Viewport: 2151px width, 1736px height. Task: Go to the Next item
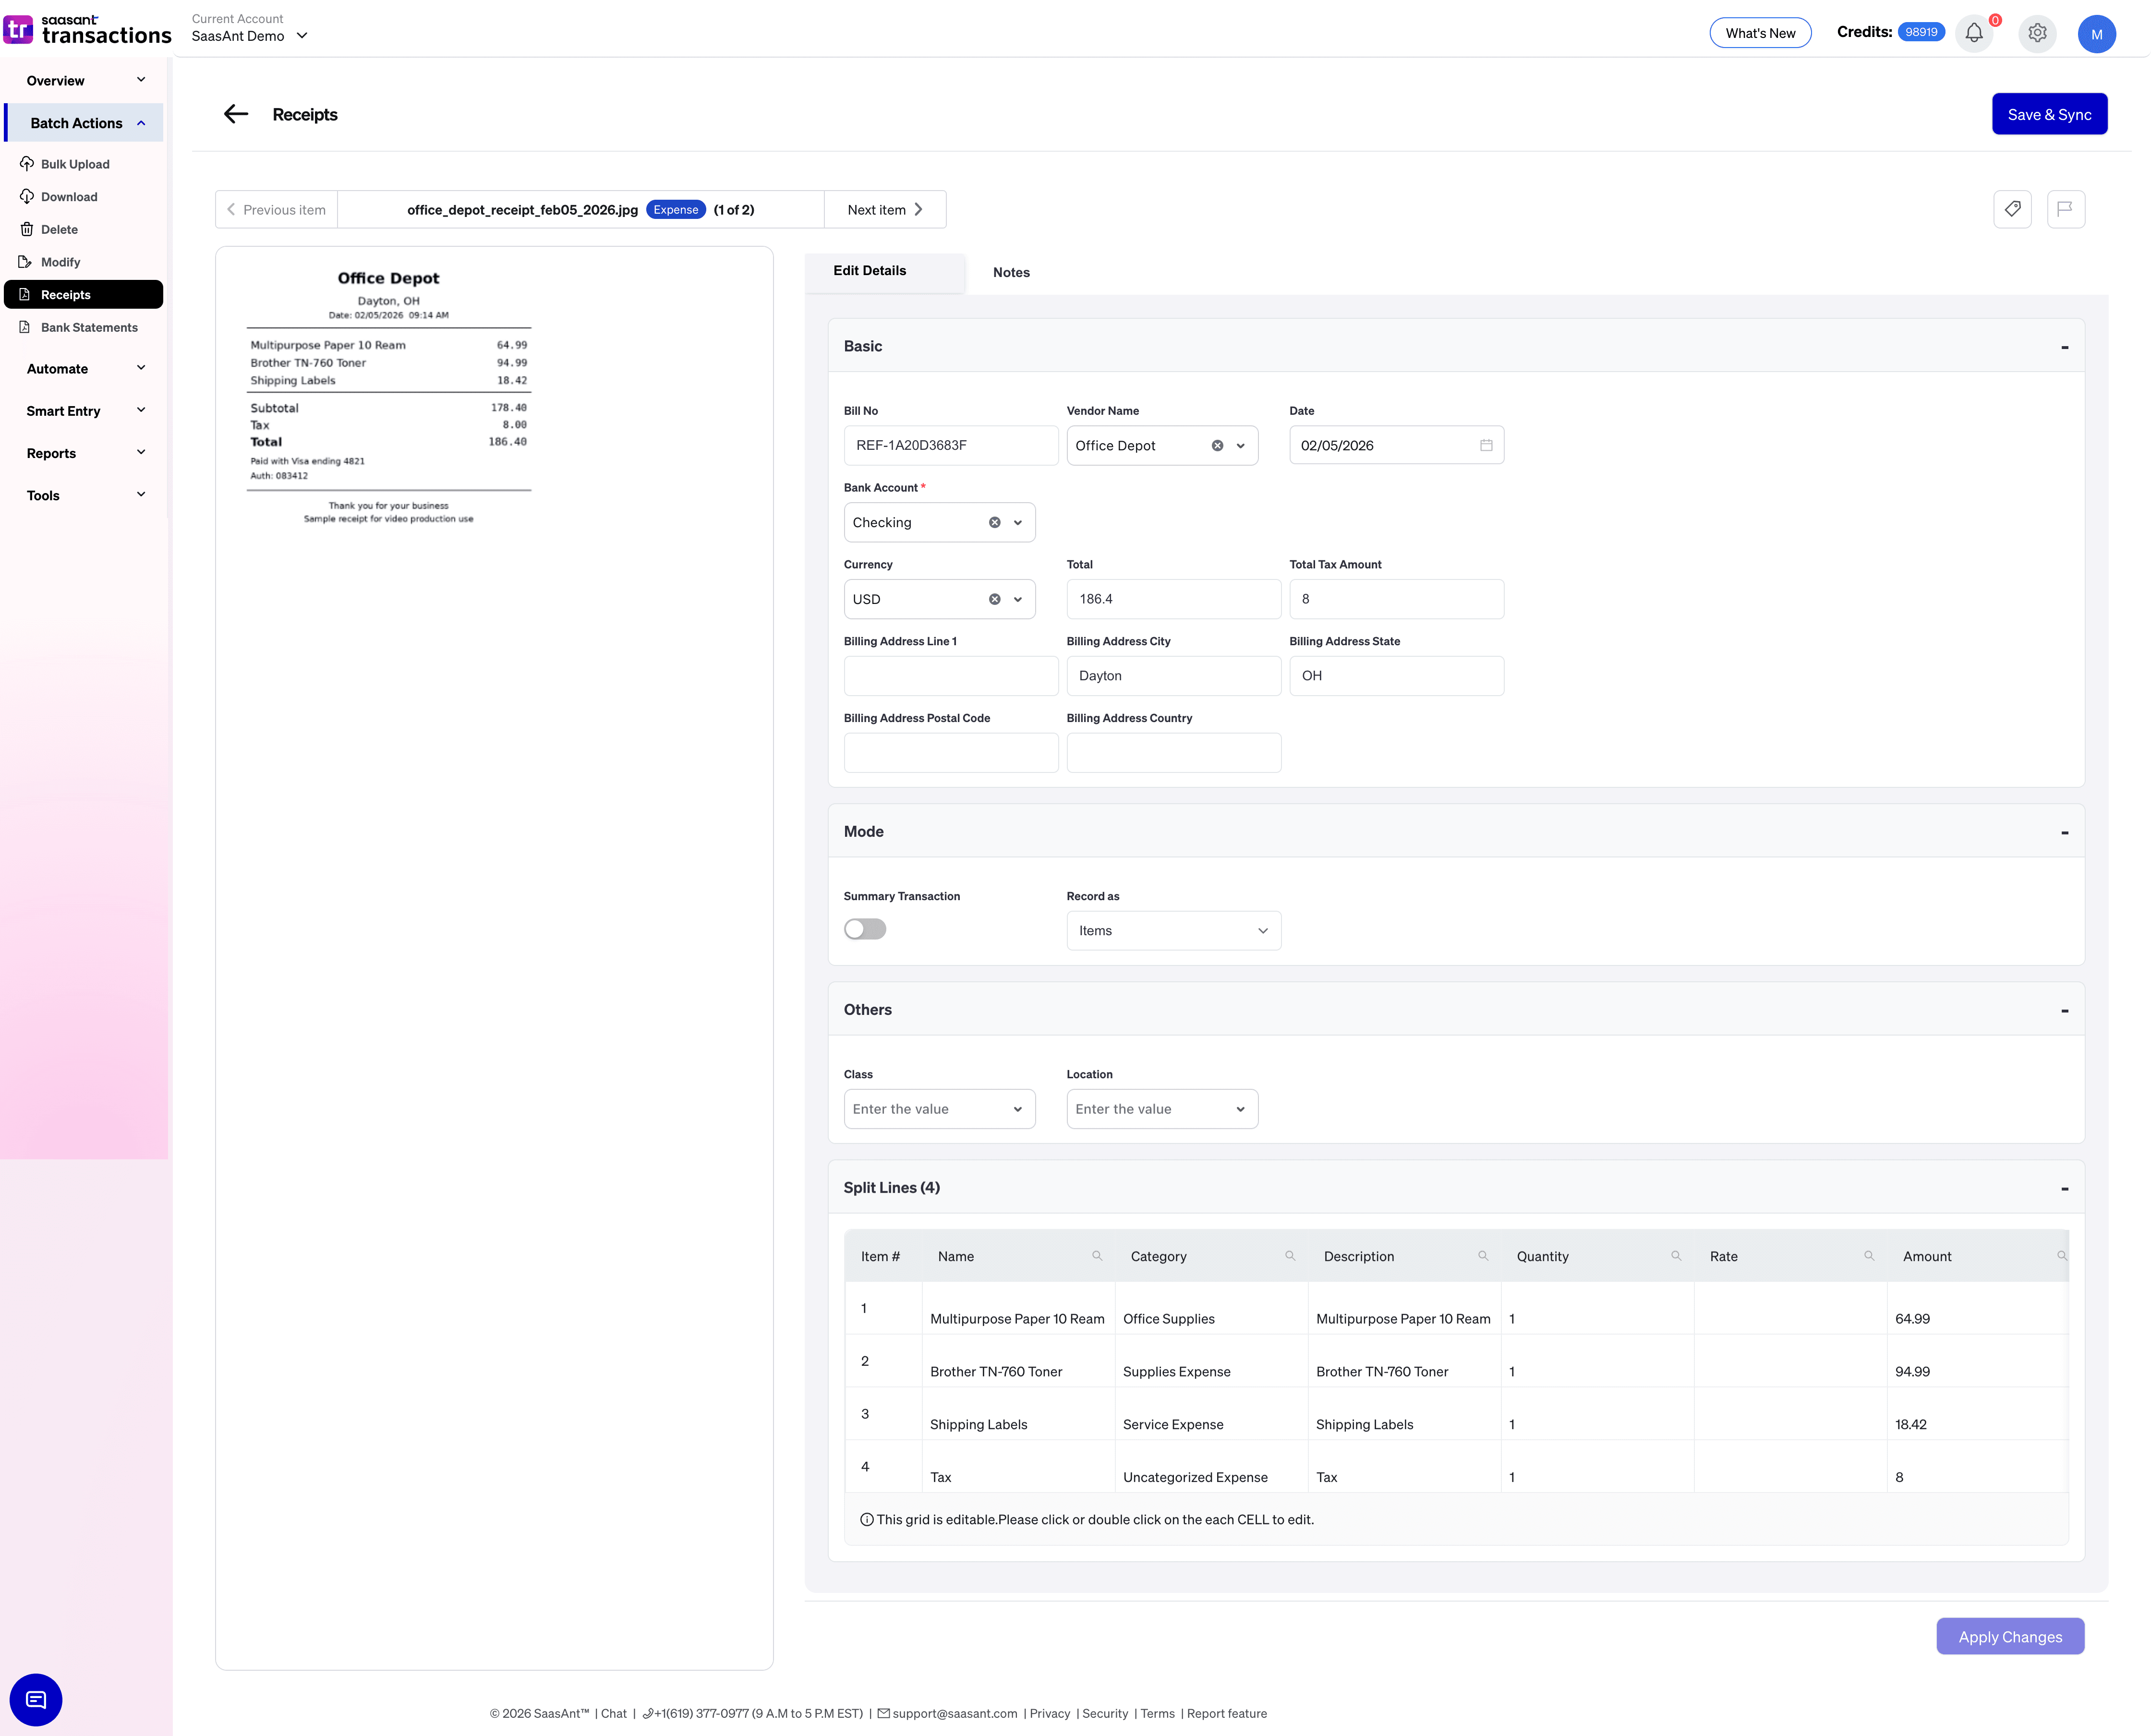click(x=885, y=210)
